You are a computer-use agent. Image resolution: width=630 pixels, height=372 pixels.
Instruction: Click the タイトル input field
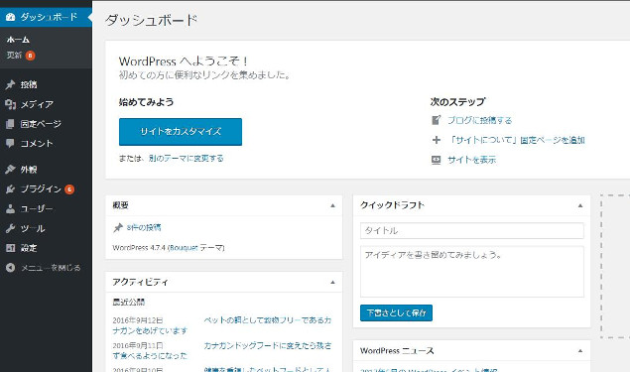pyautogui.click(x=471, y=230)
